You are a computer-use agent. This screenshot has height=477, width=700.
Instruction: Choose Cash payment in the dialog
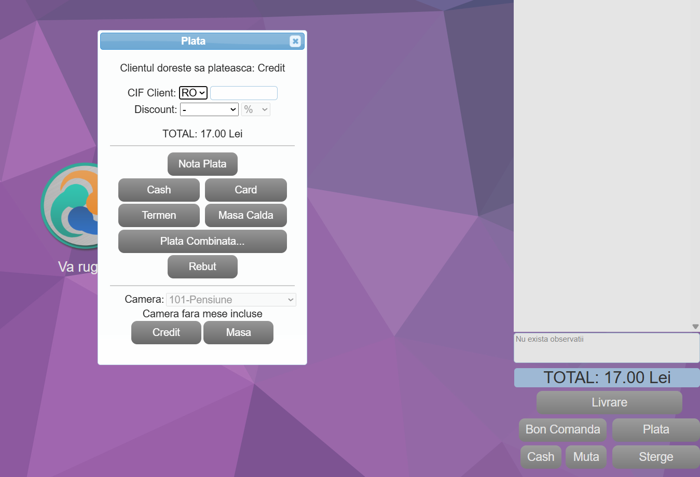159,190
